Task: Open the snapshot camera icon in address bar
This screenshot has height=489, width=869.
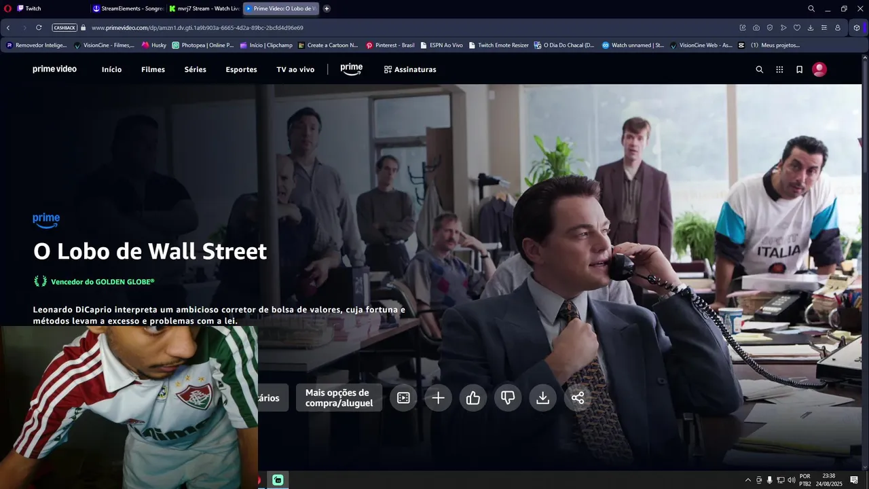Action: (756, 28)
